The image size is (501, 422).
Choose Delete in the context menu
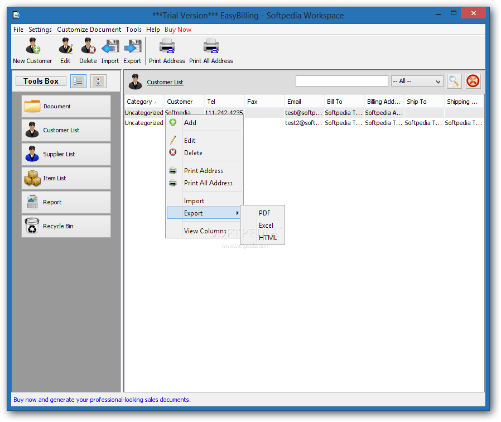(205, 153)
